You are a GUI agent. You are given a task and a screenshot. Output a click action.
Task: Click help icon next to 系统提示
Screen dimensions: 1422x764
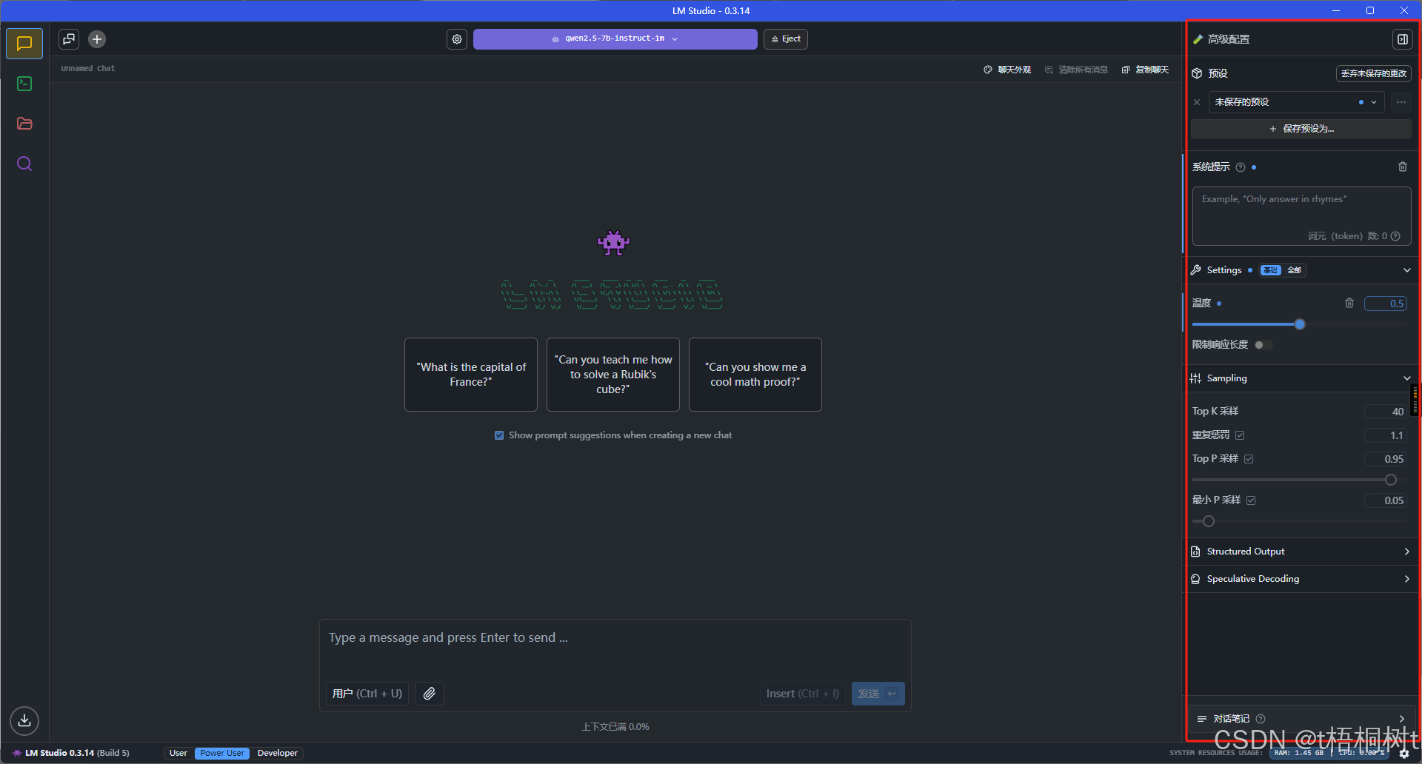(1241, 167)
